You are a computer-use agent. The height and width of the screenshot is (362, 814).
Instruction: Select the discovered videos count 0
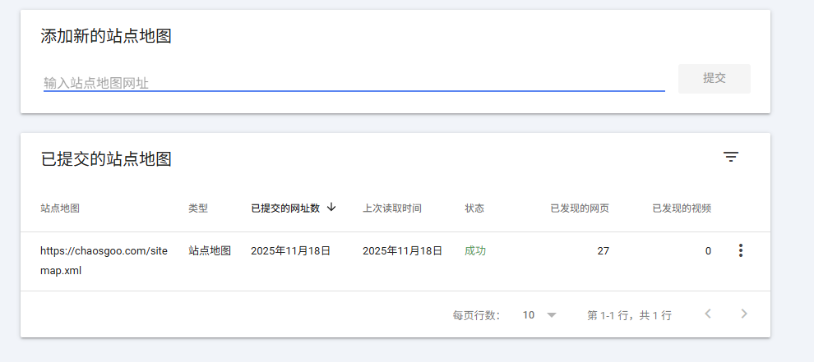708,251
